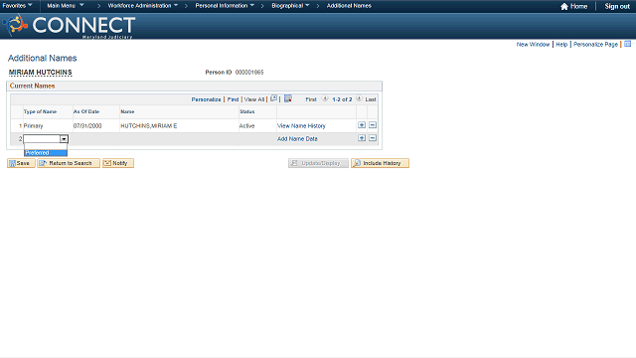This screenshot has width=636, height=358.
Task: Click Return to Search button
Action: (x=69, y=163)
